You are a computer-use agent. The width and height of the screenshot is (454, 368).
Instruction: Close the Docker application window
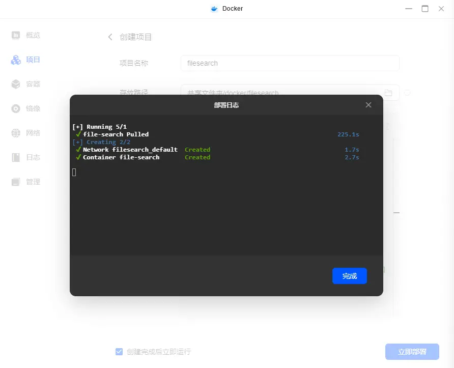441,9
